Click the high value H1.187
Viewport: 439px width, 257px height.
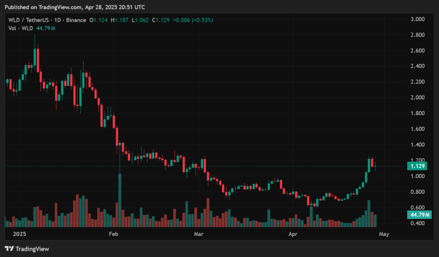click(120, 20)
